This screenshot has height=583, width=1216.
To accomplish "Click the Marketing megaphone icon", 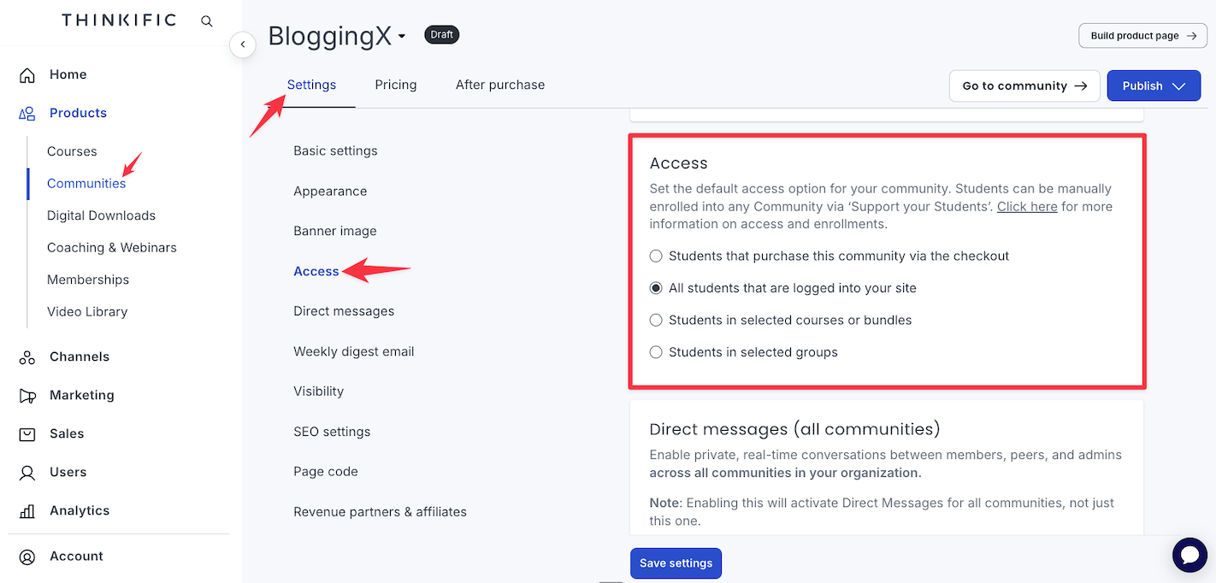I will point(27,395).
